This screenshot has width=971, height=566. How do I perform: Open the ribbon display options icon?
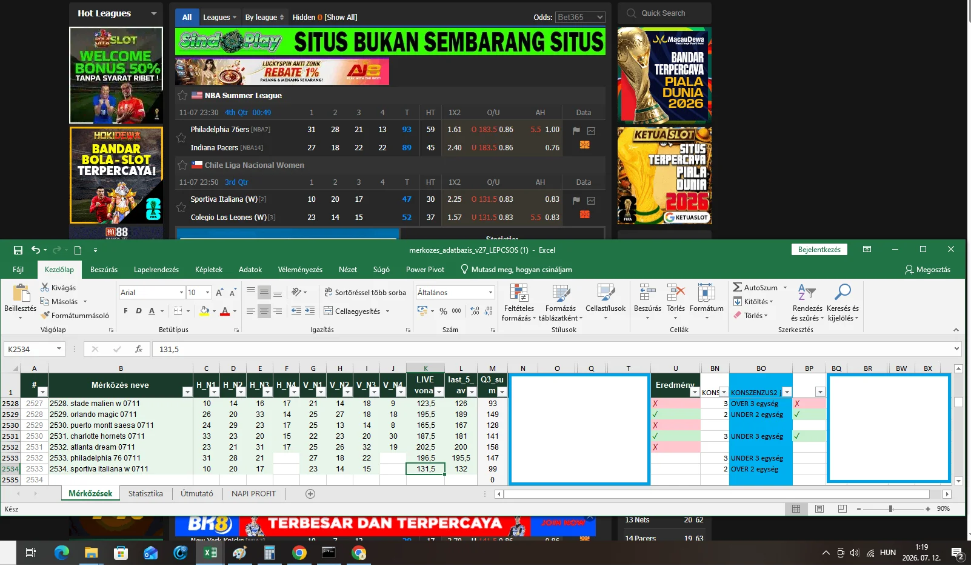point(867,250)
